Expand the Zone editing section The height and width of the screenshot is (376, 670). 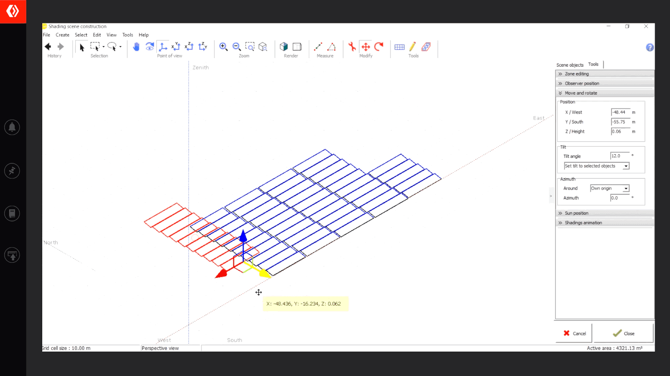pyautogui.click(x=605, y=74)
